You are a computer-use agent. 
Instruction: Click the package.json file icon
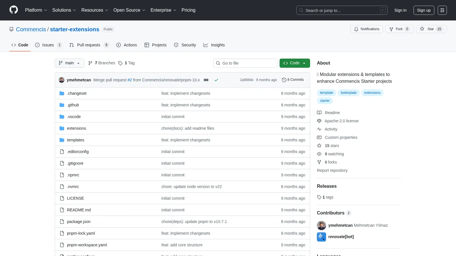(62, 222)
